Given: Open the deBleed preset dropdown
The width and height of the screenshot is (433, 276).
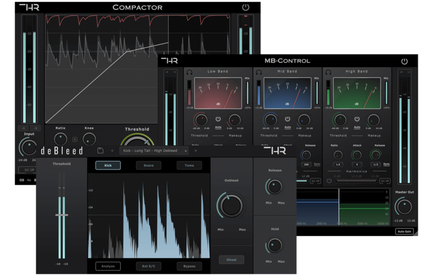Looking at the screenshot, I should [x=154, y=151].
